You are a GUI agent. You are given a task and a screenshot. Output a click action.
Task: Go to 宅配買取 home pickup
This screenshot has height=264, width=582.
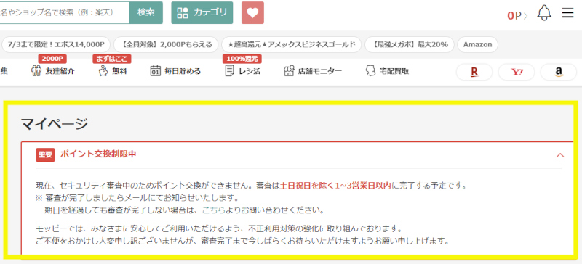387,71
